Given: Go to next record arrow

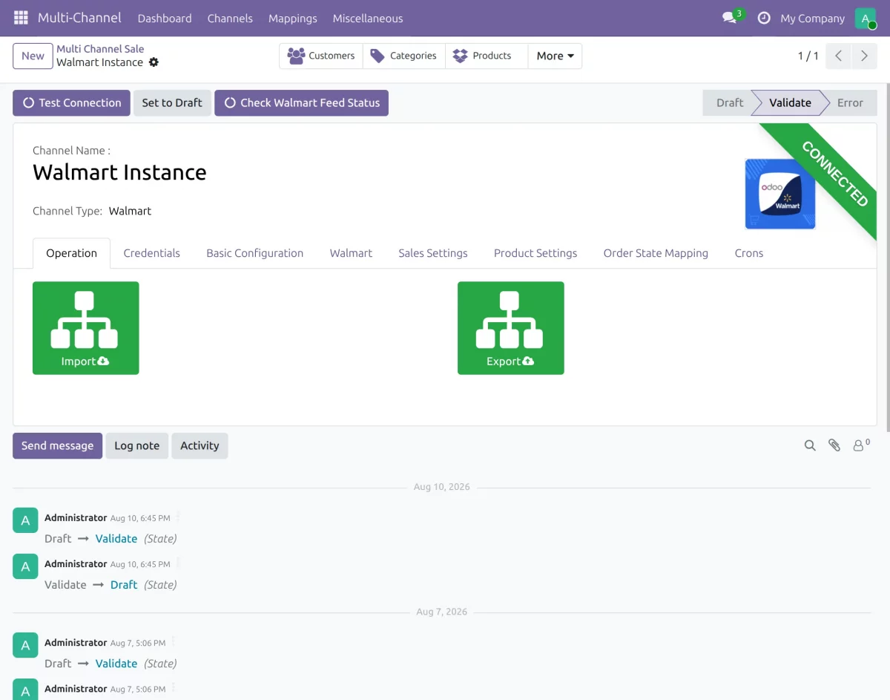Looking at the screenshot, I should coord(864,56).
